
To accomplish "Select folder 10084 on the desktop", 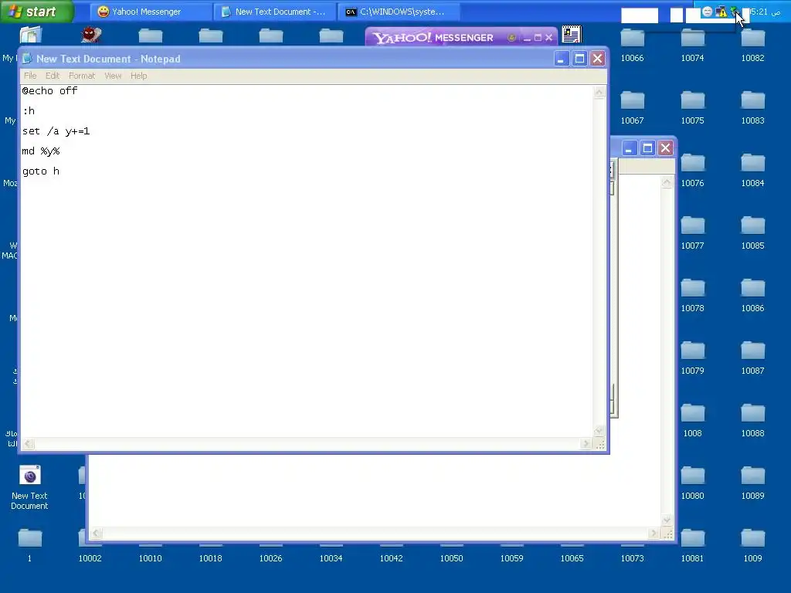I will click(752, 171).
